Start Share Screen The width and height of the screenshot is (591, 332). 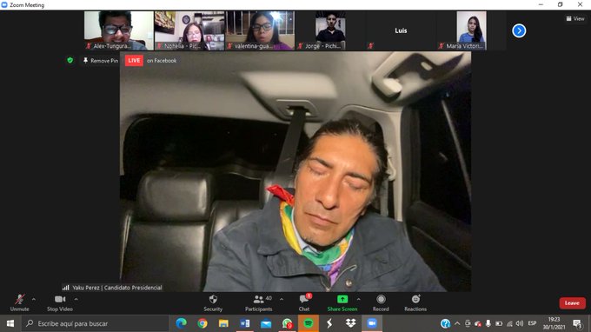342,303
